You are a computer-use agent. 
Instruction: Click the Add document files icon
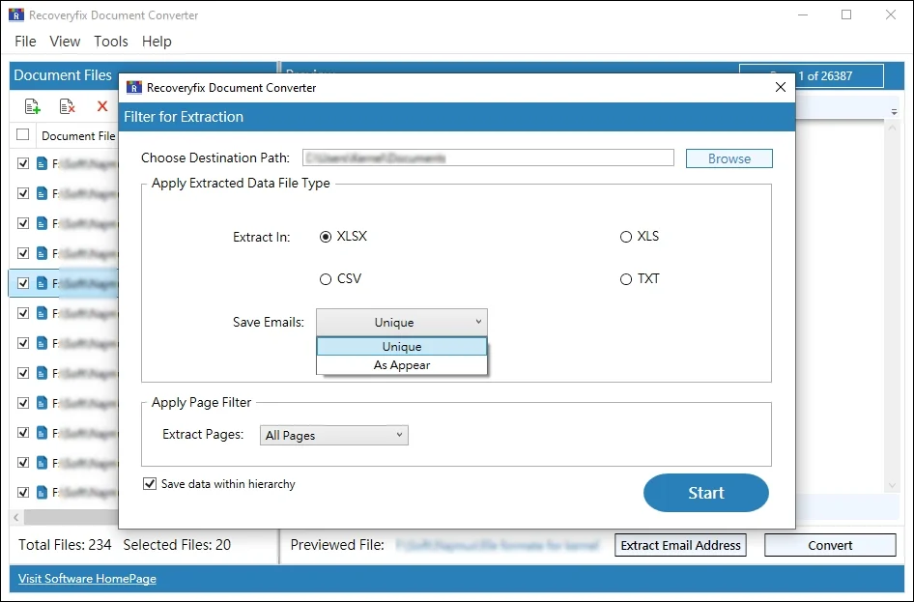(x=32, y=106)
